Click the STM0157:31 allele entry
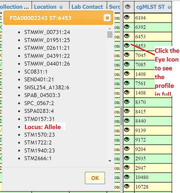The width and height of the screenshot is (180, 193). coord(39,119)
